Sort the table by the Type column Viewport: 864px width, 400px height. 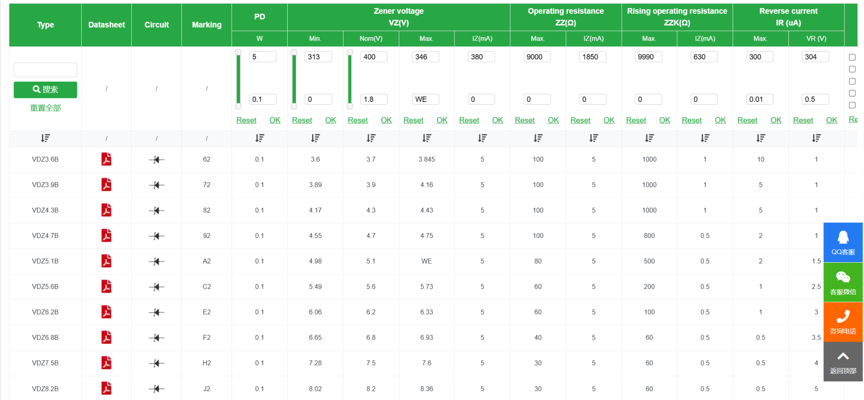pyautogui.click(x=45, y=138)
